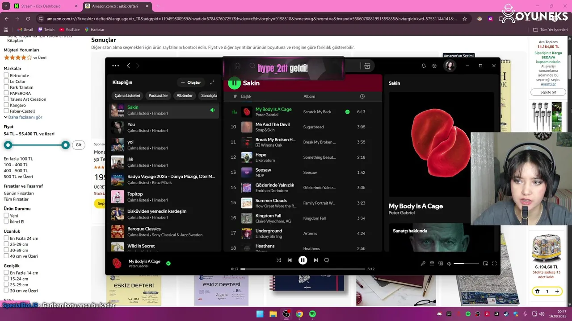Viewport: 572px width, 321px height.
Task: Click the Sepete Git button
Action: 548,92
